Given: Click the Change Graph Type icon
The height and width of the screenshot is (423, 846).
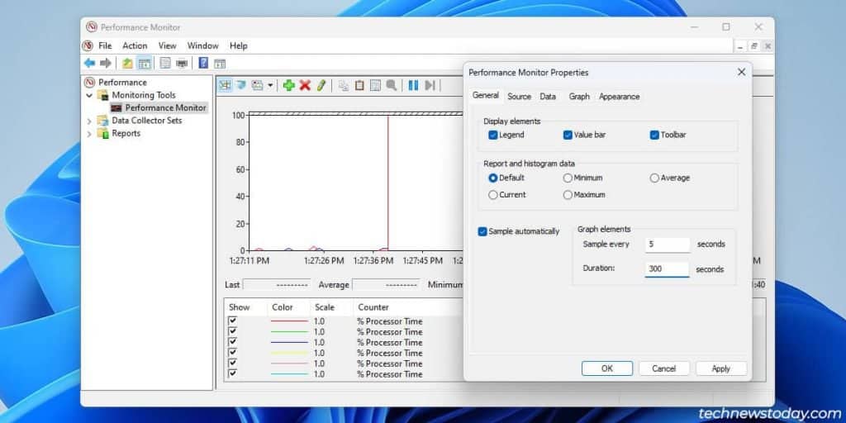Looking at the screenshot, I should [x=258, y=85].
